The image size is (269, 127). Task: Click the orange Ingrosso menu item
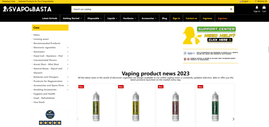[x=222, y=18]
